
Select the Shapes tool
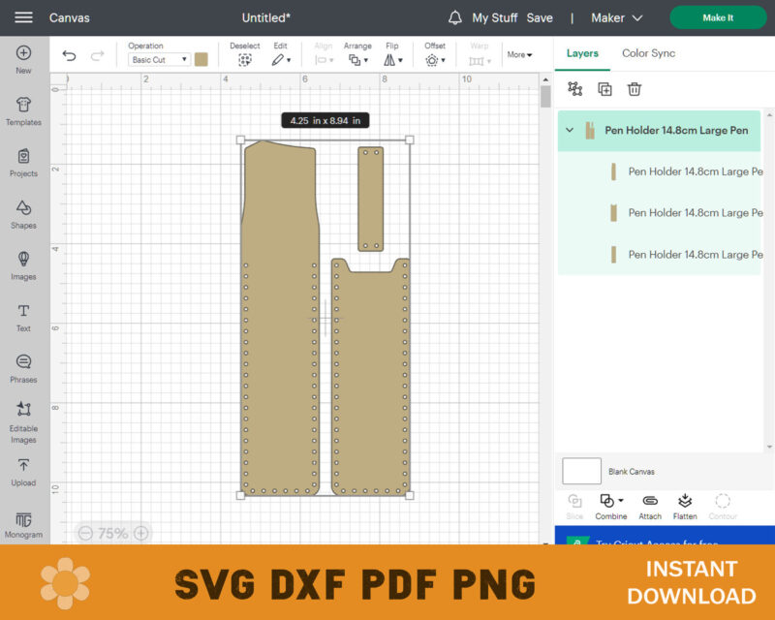pos(23,213)
